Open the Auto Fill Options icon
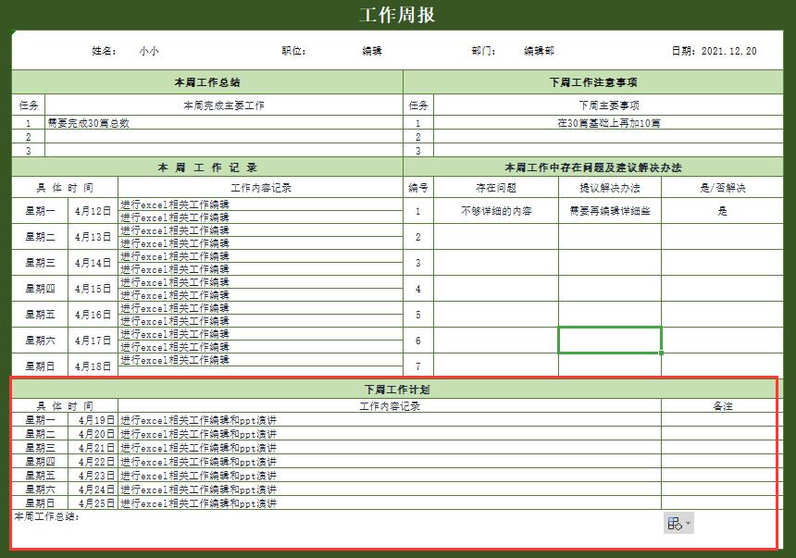796x558 pixels. click(678, 523)
